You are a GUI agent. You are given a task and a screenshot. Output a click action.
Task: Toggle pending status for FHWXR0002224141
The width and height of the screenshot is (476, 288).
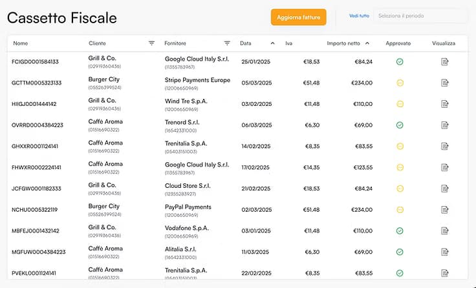click(x=400, y=167)
